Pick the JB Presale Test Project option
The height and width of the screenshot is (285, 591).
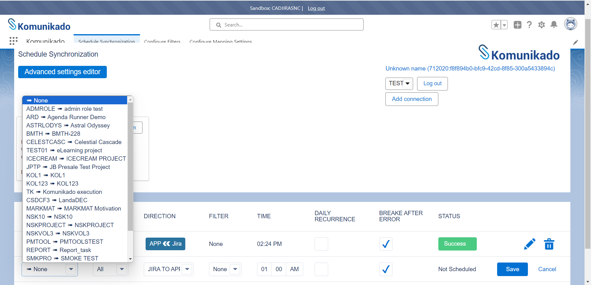(75, 167)
